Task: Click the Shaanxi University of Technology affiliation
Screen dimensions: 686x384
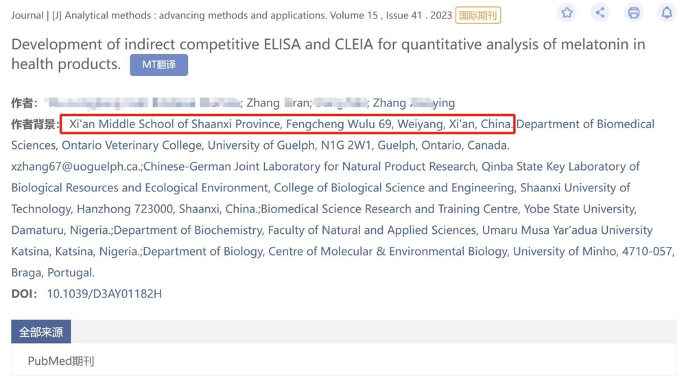Action: click(x=575, y=188)
